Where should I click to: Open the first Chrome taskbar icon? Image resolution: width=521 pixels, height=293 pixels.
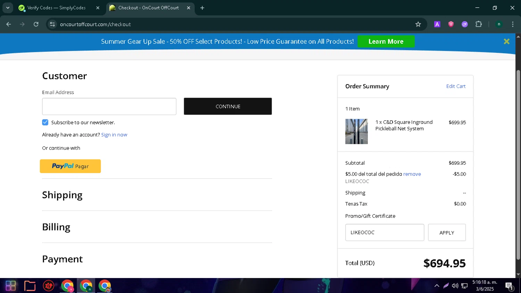tap(67, 286)
